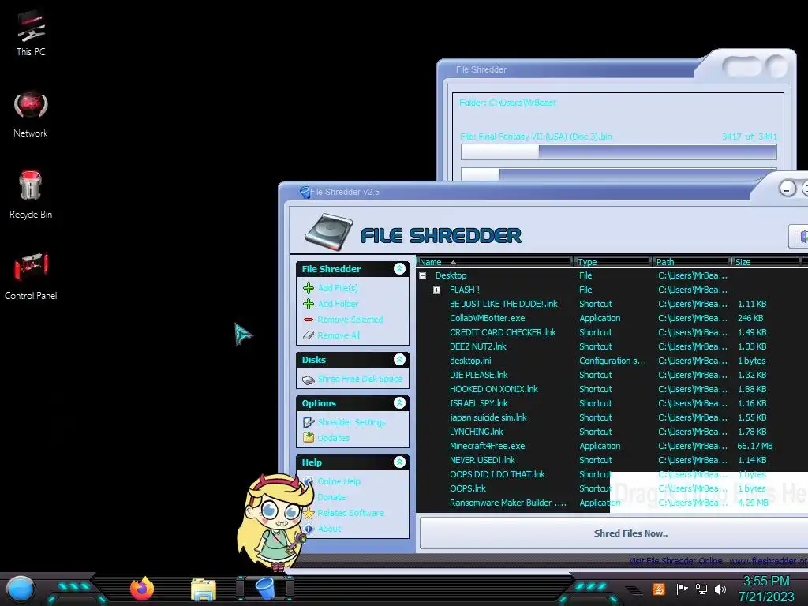The image size is (808, 606).
Task: Check for Updates link
Action: click(334, 438)
